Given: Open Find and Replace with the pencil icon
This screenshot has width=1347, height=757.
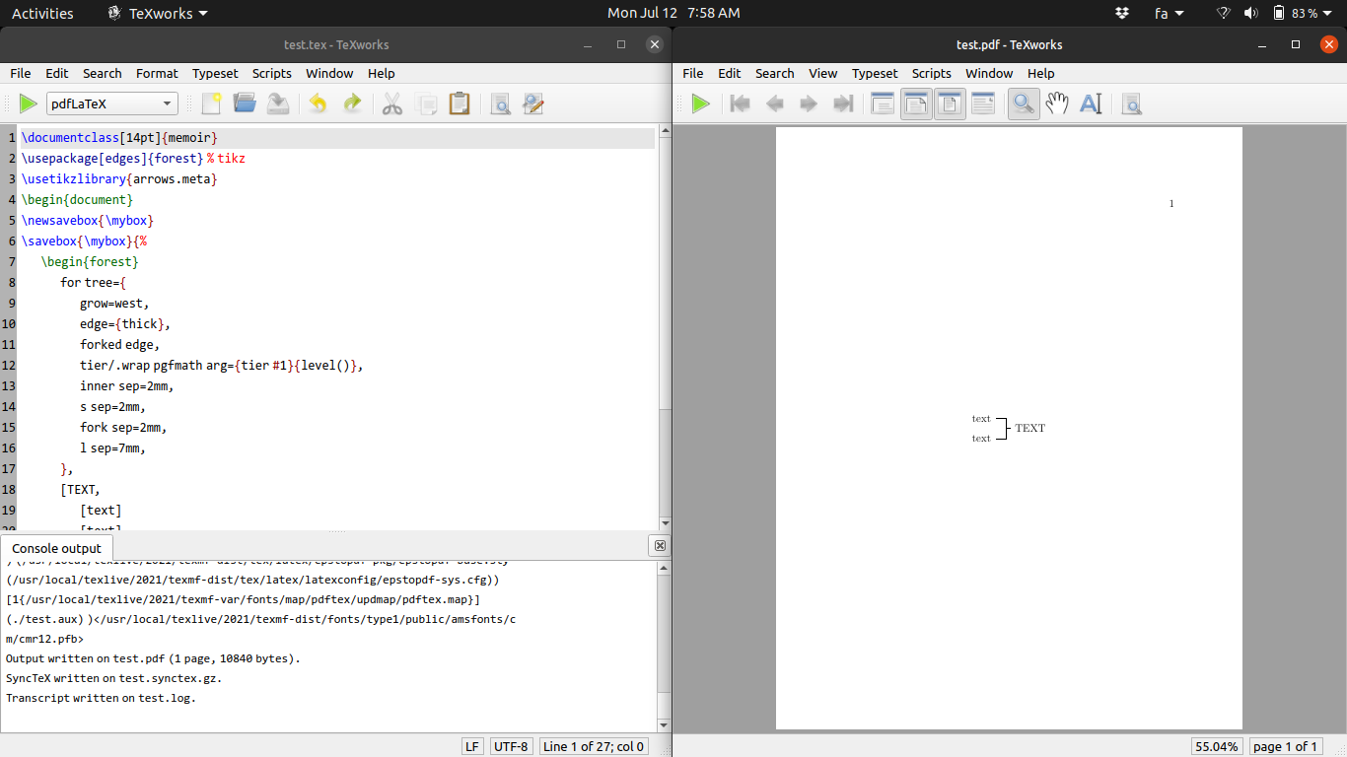Looking at the screenshot, I should (533, 103).
